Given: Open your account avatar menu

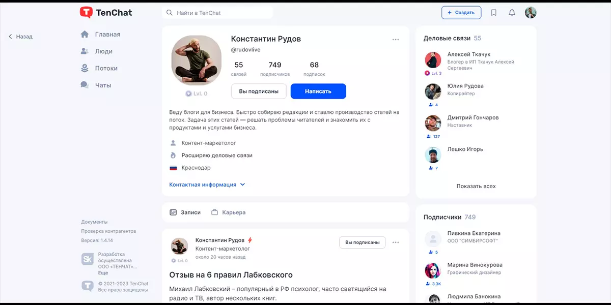Looking at the screenshot, I should tap(531, 13).
